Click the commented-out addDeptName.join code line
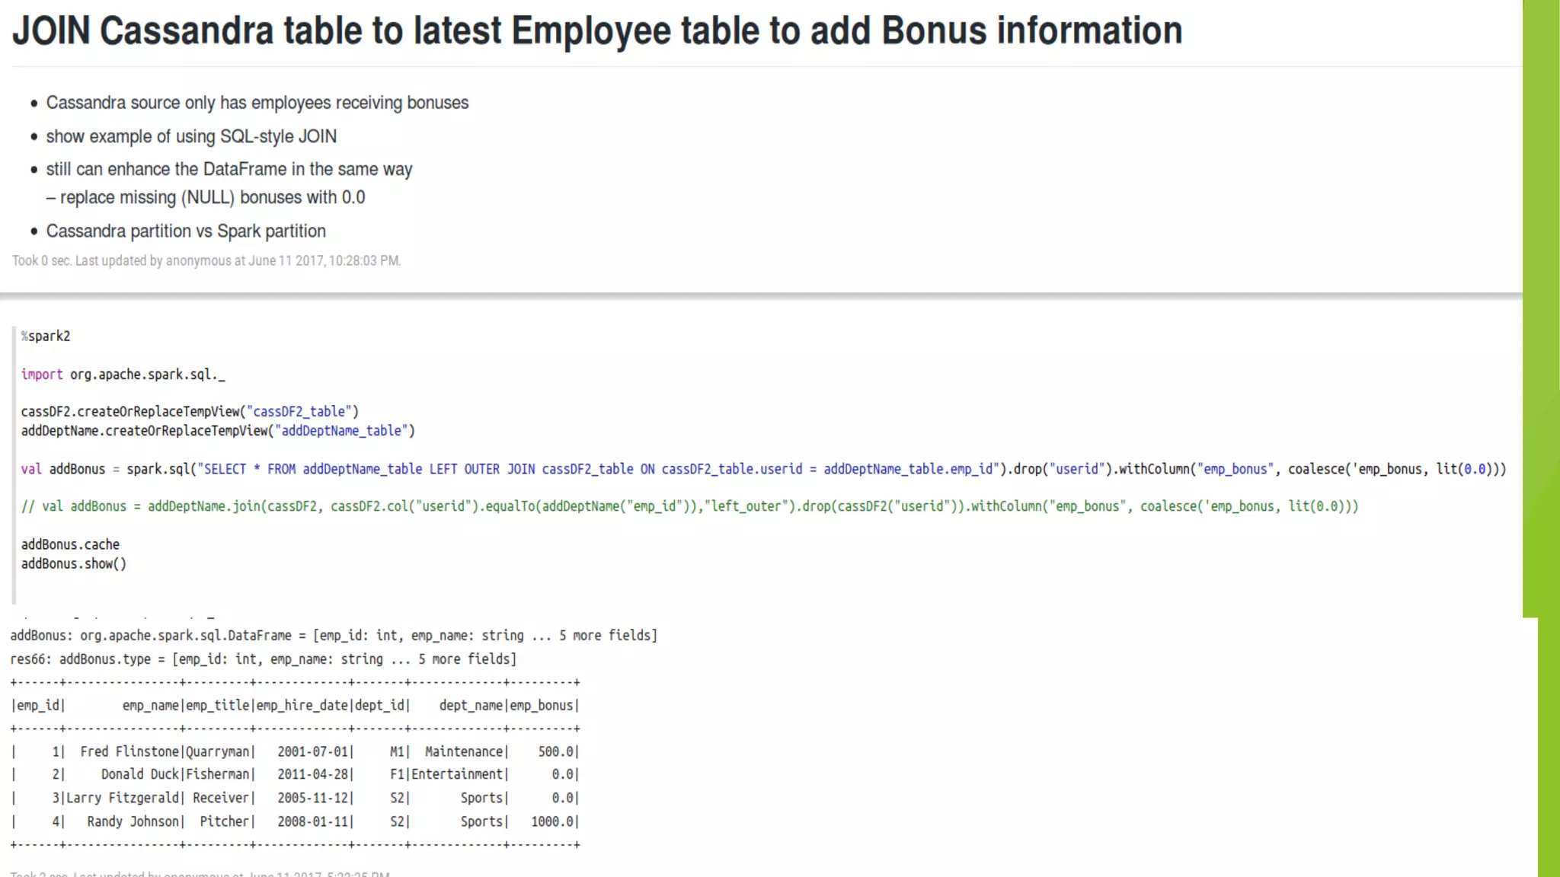The width and height of the screenshot is (1560, 877). click(689, 506)
